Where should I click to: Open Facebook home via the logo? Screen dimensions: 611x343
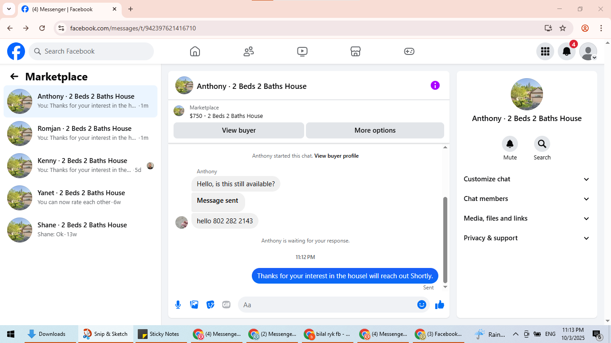click(x=16, y=51)
